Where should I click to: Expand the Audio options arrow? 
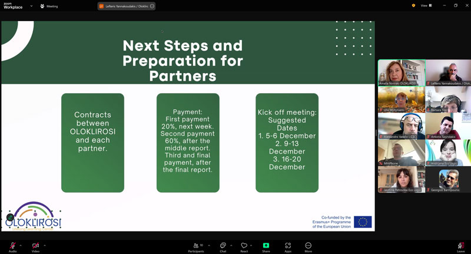point(21,245)
